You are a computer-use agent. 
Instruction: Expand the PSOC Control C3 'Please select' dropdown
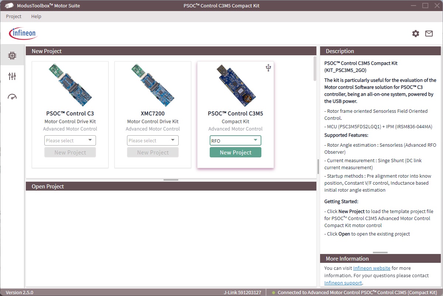(70, 140)
